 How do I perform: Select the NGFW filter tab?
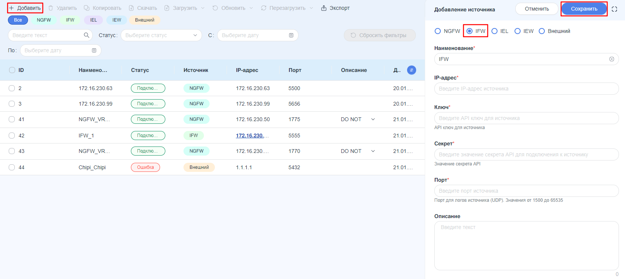44,20
